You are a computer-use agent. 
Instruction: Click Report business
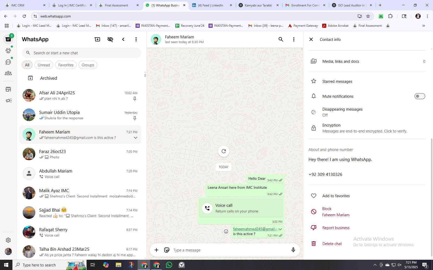(x=367, y=228)
